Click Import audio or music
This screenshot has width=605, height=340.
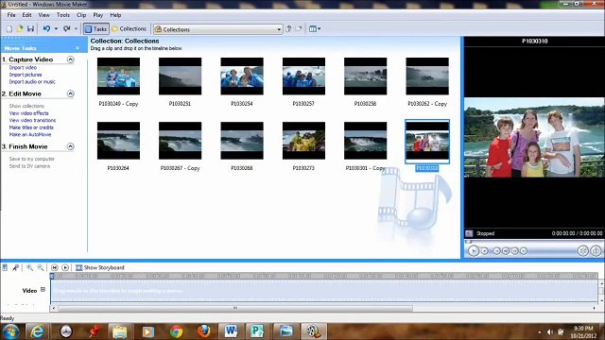click(32, 82)
